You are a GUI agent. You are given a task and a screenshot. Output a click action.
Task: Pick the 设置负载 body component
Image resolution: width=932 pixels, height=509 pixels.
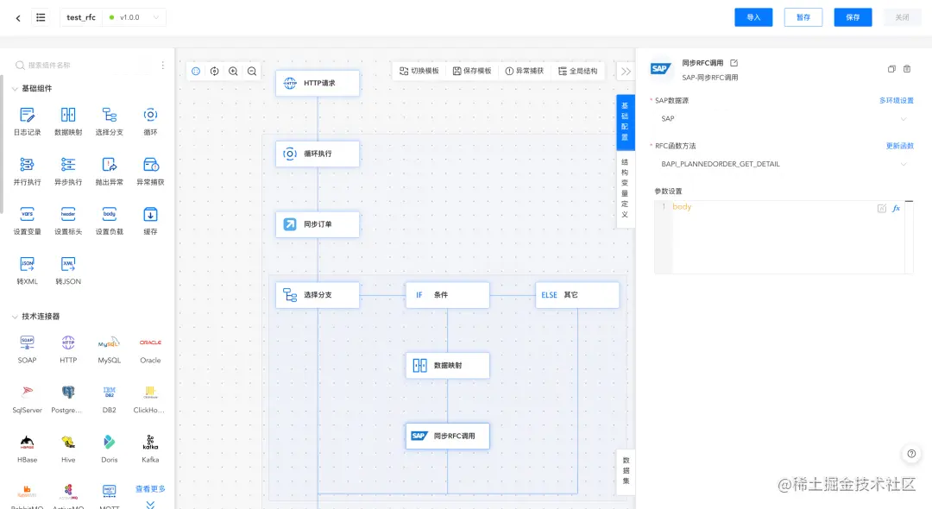point(110,221)
